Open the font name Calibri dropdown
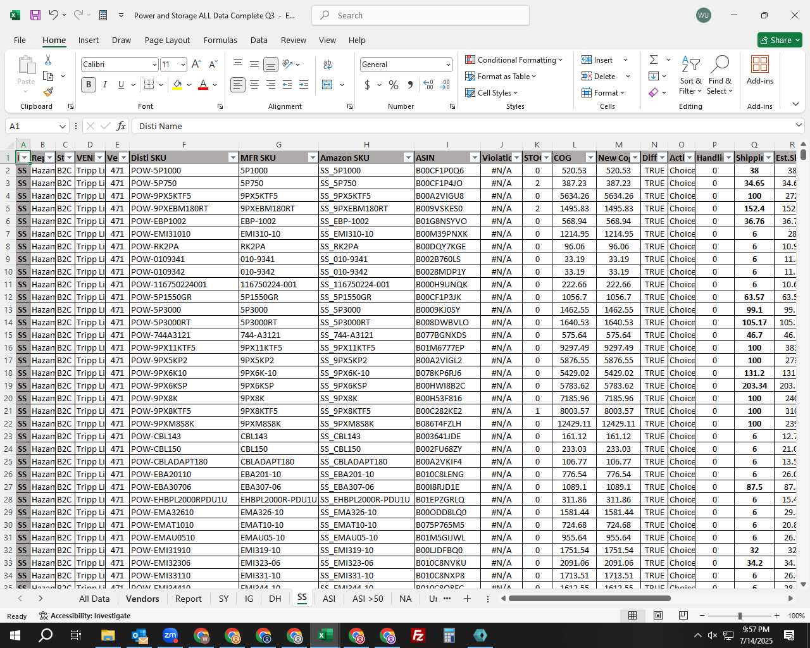 pos(154,65)
